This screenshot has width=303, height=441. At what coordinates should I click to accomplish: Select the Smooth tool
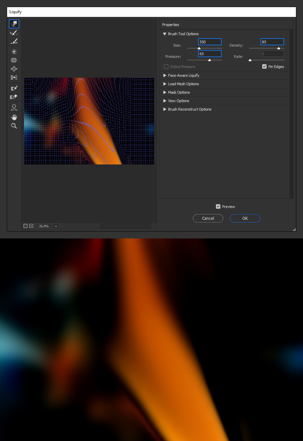[14, 41]
